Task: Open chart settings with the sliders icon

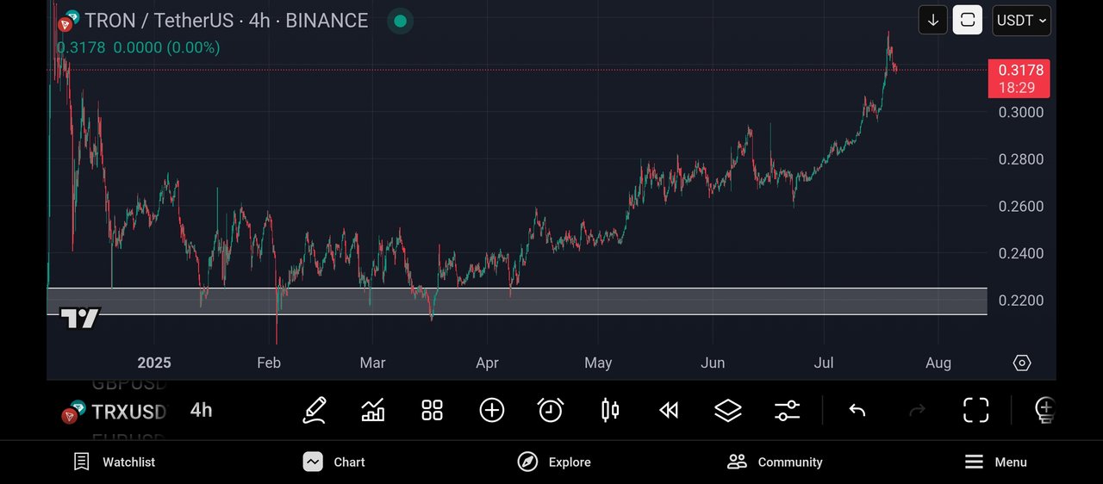Action: pyautogui.click(x=788, y=410)
